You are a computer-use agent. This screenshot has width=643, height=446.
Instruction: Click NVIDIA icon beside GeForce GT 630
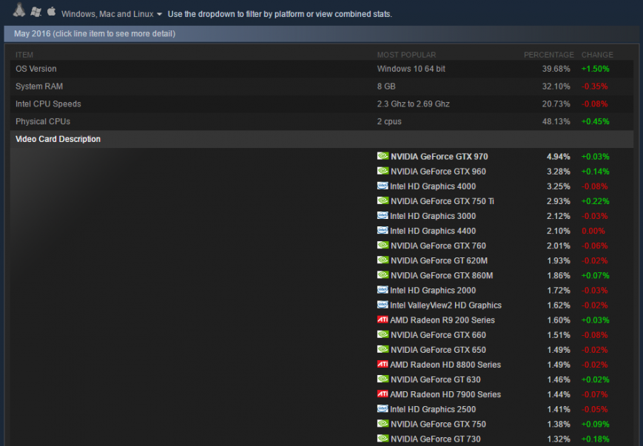pyautogui.click(x=383, y=379)
